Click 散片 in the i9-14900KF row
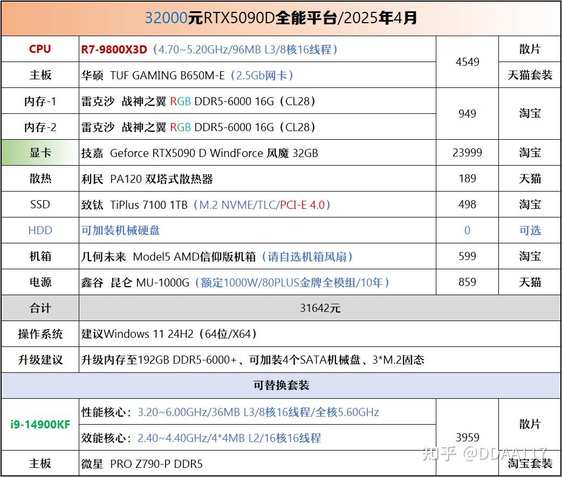This screenshot has width=562, height=477. click(x=530, y=424)
